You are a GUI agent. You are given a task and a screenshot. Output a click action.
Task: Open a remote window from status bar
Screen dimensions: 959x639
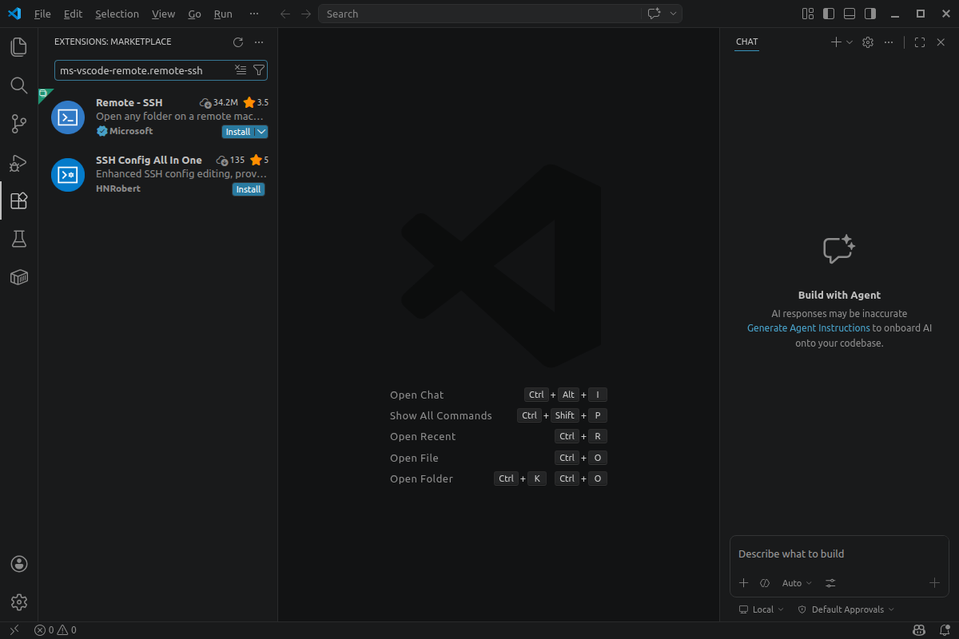pos(14,630)
